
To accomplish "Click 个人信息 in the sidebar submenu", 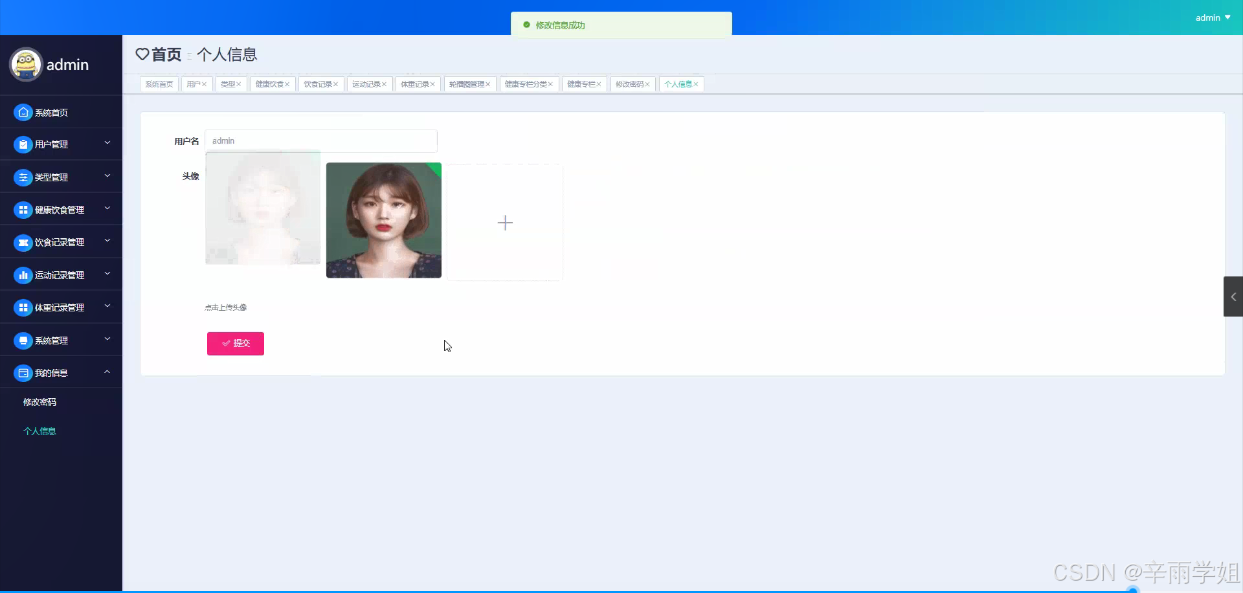I will [40, 431].
